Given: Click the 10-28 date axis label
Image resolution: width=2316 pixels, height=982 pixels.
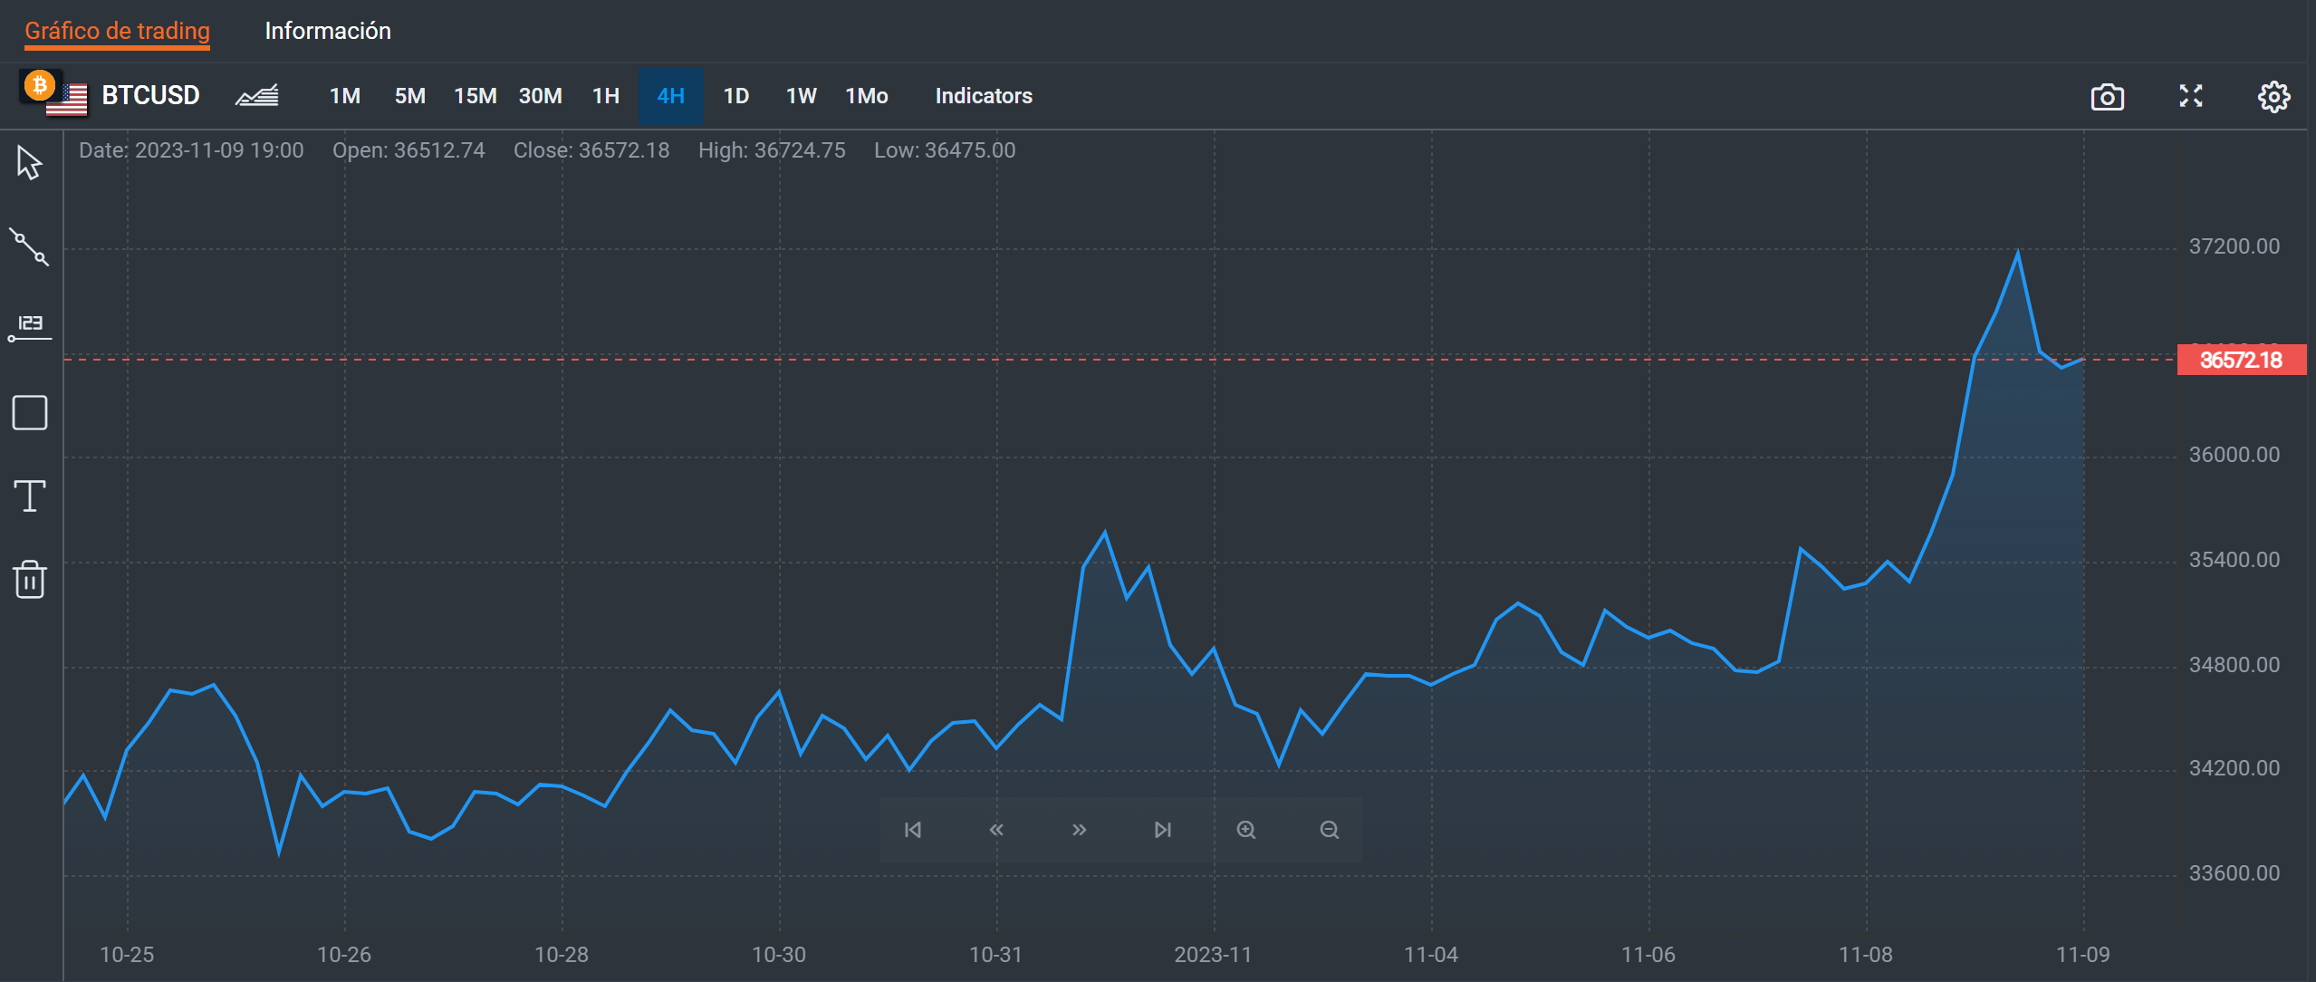Looking at the screenshot, I should 562,955.
